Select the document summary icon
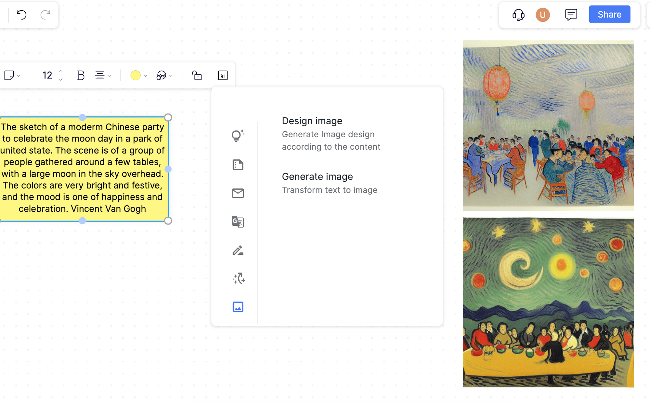This screenshot has width=650, height=403. [238, 165]
